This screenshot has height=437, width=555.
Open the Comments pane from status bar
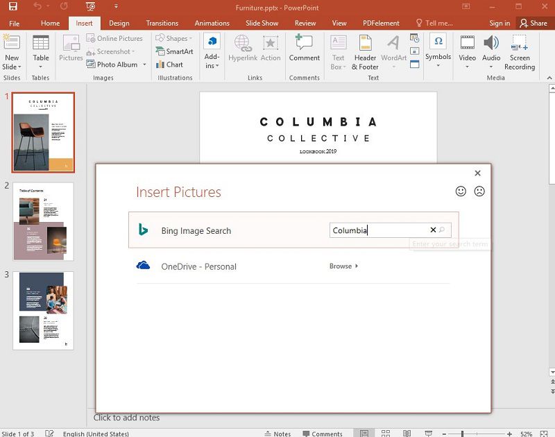323,434
